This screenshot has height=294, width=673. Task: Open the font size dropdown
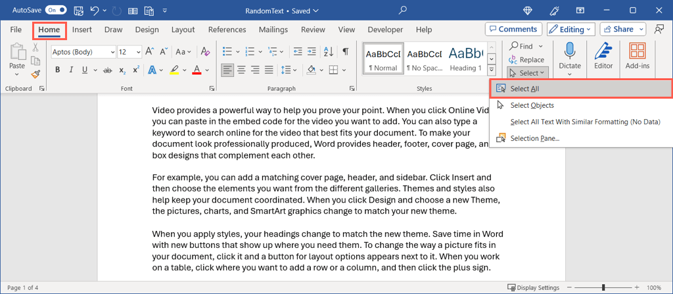138,52
